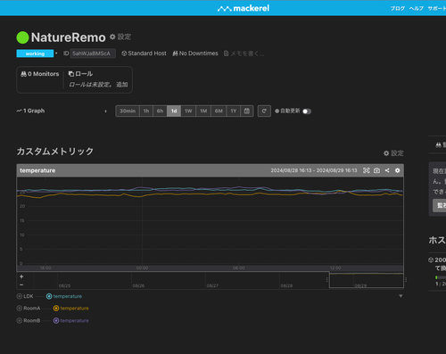The height and width of the screenshot is (354, 446).
Task: Click the NatureRemo host name heading
Action: pos(69,37)
